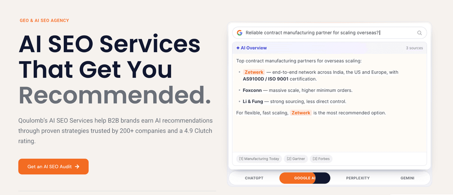Open the Manufacturing Today source chip
The width and height of the screenshot is (453, 195).
(259, 159)
